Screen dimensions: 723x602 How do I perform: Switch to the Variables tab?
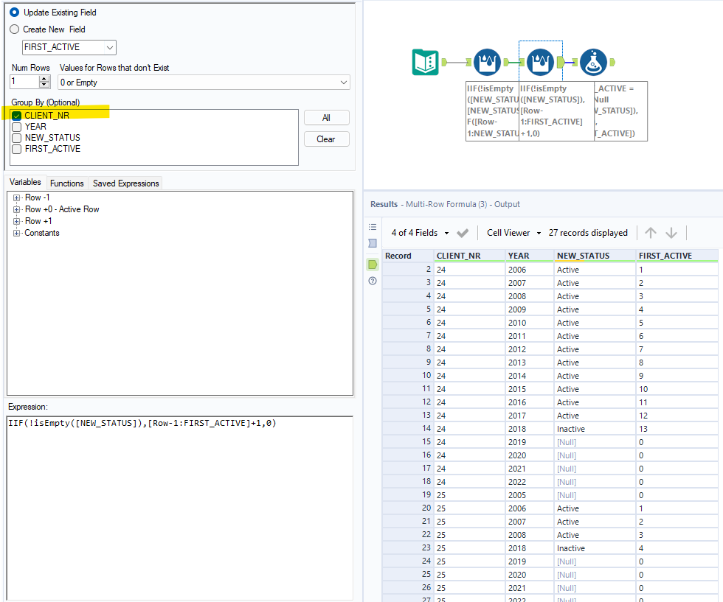click(25, 183)
